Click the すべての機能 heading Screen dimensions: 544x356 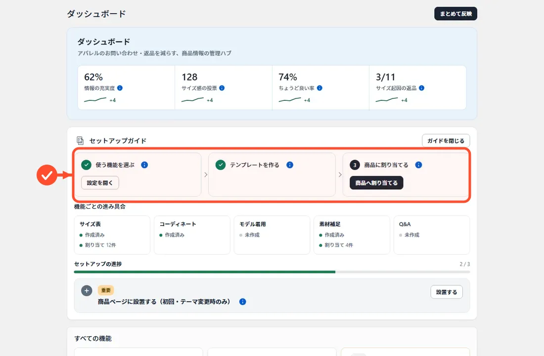coord(93,338)
